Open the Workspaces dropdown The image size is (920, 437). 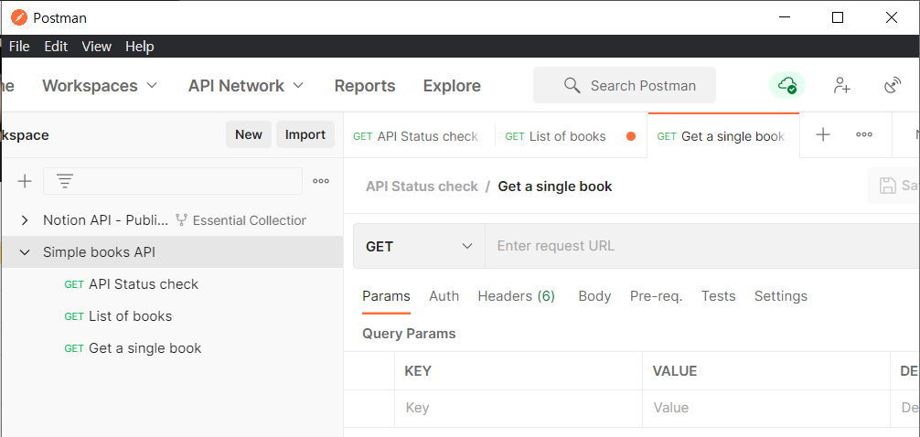[x=100, y=86]
